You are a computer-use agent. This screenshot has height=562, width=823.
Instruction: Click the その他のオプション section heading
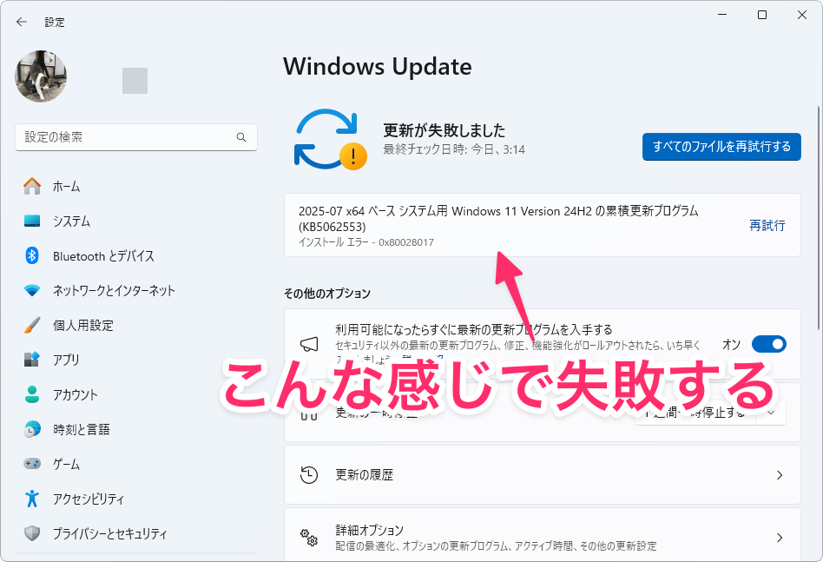coord(327,293)
